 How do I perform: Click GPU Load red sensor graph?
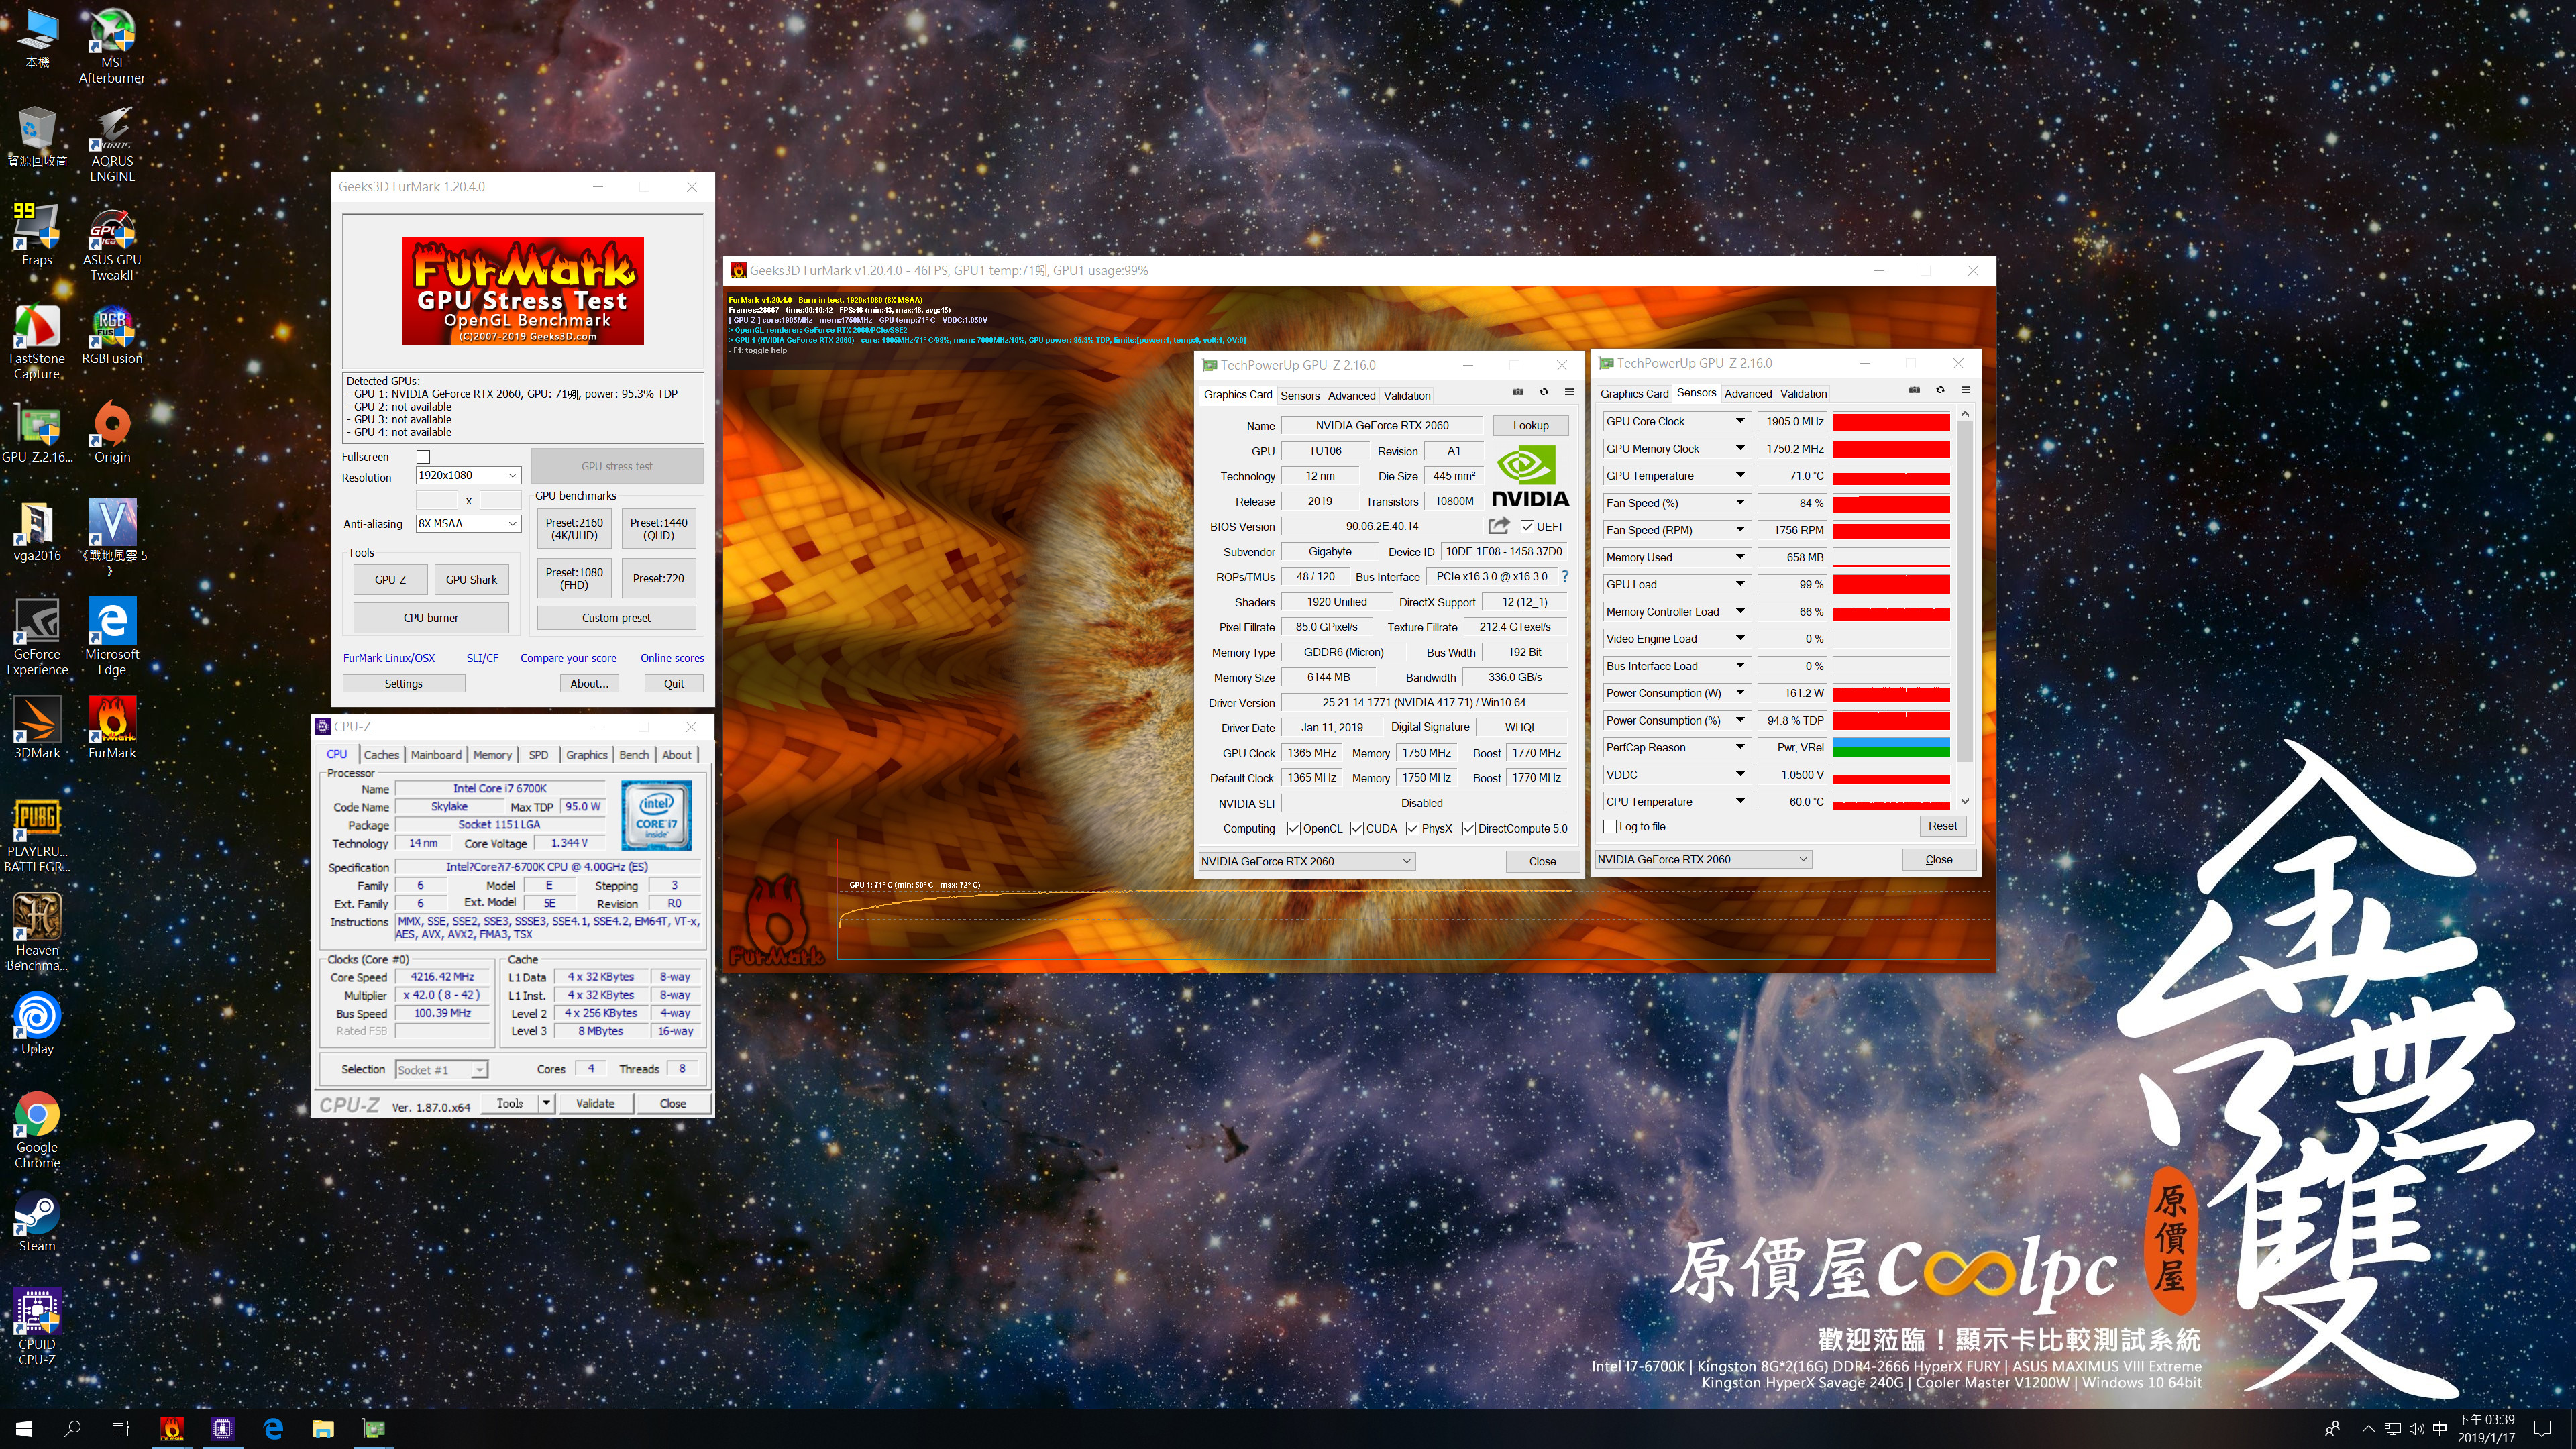(x=1891, y=584)
